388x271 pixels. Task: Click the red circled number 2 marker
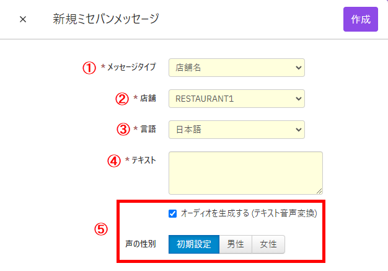pos(123,99)
